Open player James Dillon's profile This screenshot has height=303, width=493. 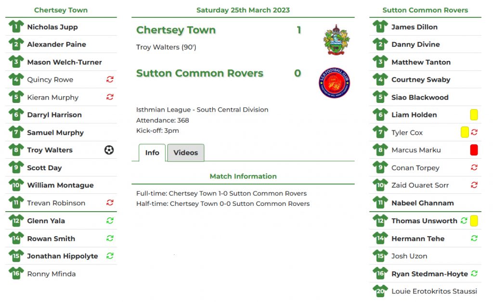(414, 27)
